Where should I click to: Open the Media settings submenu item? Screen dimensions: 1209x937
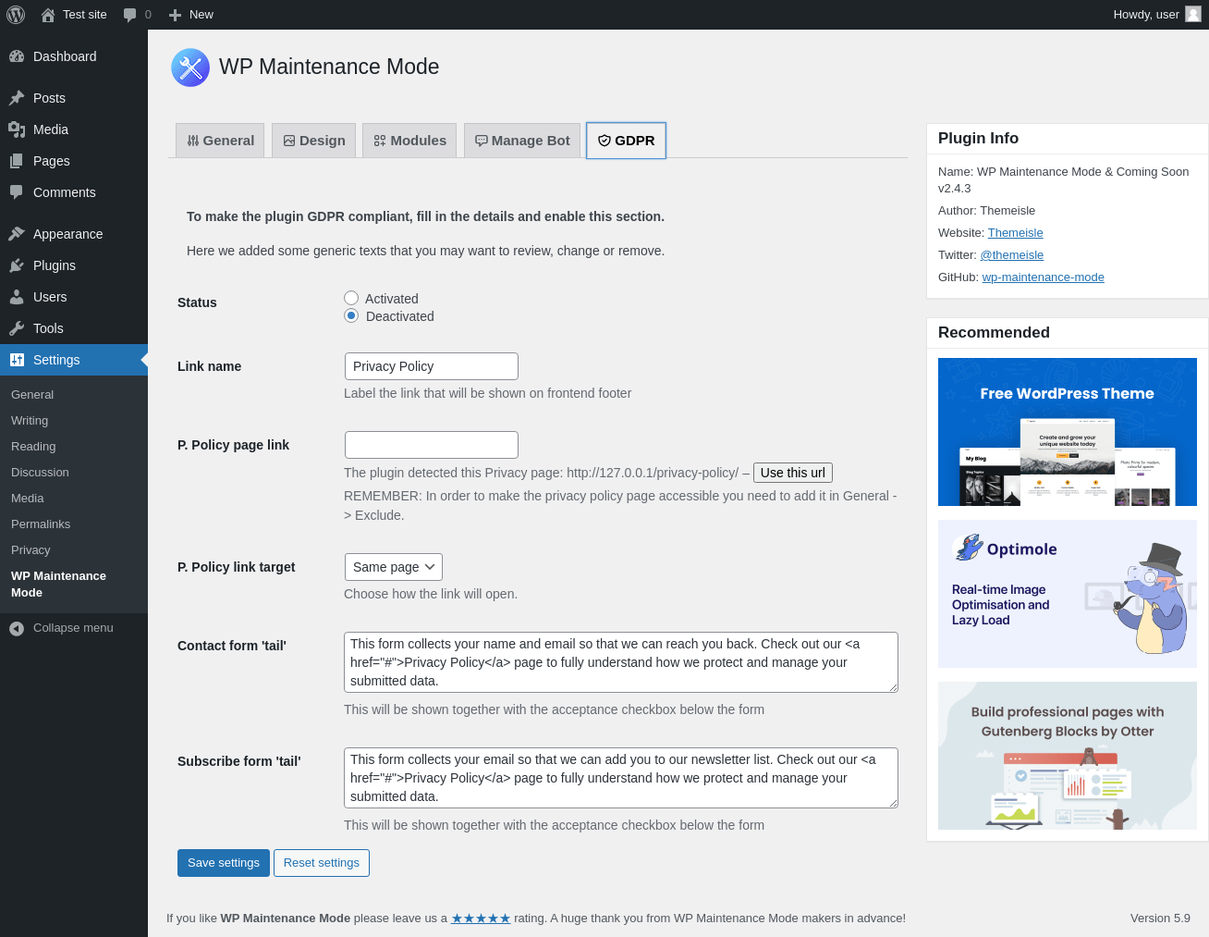pos(28,499)
